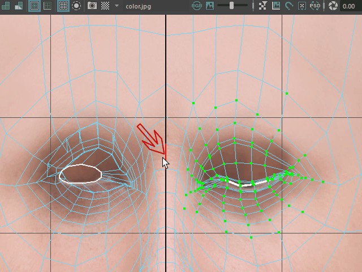Toggle the grid display icon
The width and height of the screenshot is (362, 272).
(63, 6)
